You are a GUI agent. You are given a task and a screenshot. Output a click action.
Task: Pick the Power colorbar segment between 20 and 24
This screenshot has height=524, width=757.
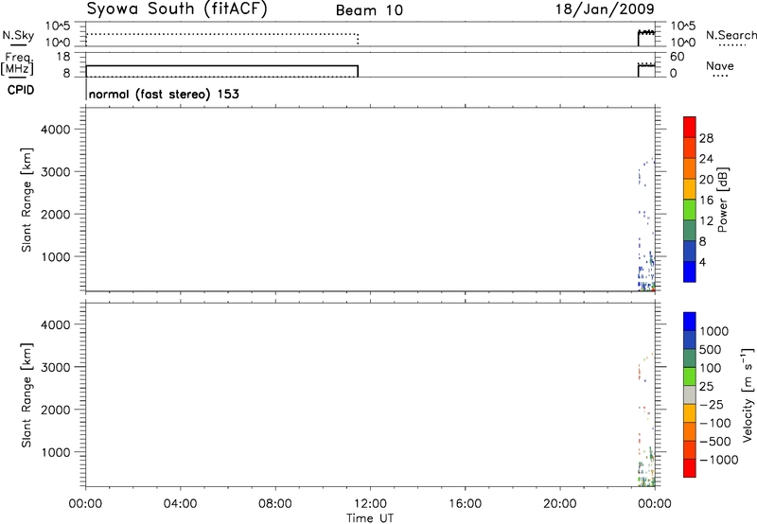(x=690, y=169)
